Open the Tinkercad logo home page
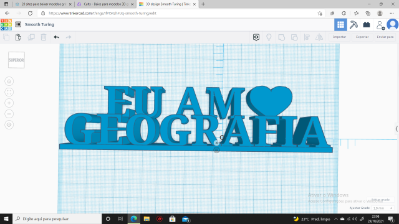399x224 pixels. tap(6, 25)
